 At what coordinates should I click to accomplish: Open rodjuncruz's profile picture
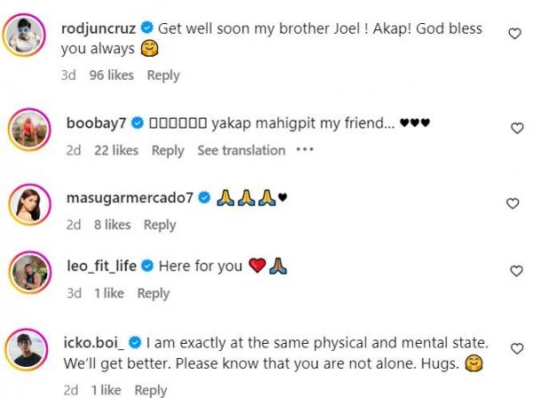[x=28, y=39]
